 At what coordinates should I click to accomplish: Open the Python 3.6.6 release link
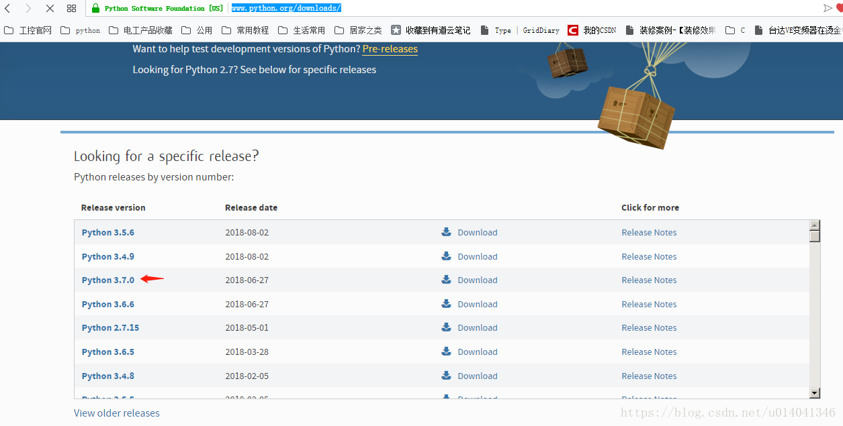point(107,305)
